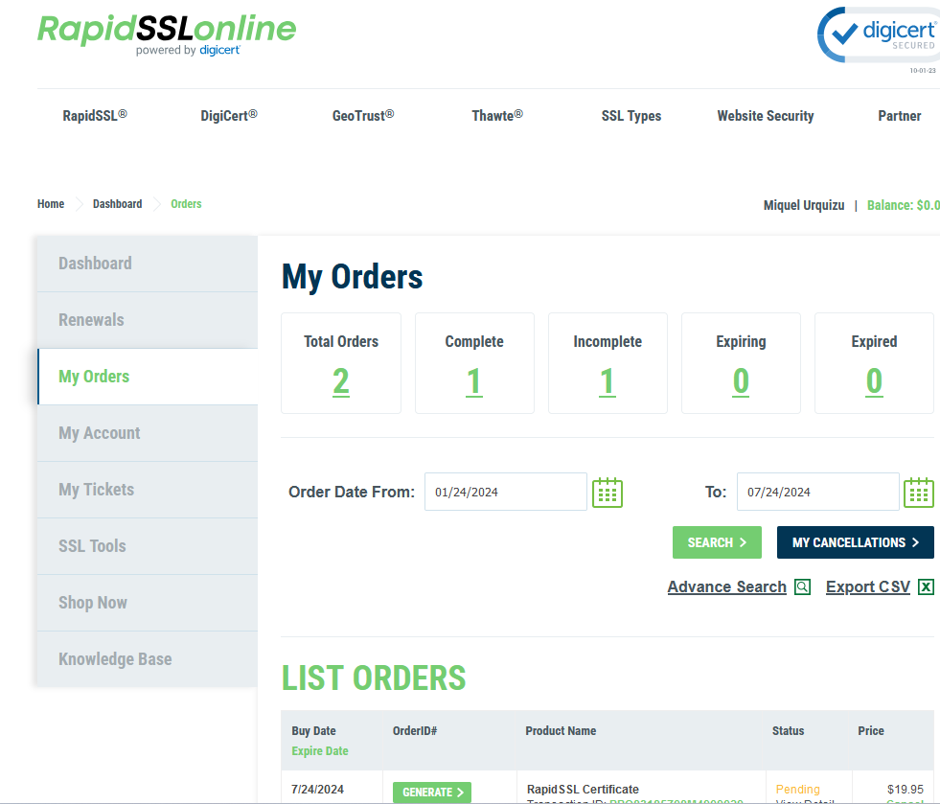This screenshot has height=804, width=940.
Task: Select Shop Now in the sidebar
Action: coord(148,603)
